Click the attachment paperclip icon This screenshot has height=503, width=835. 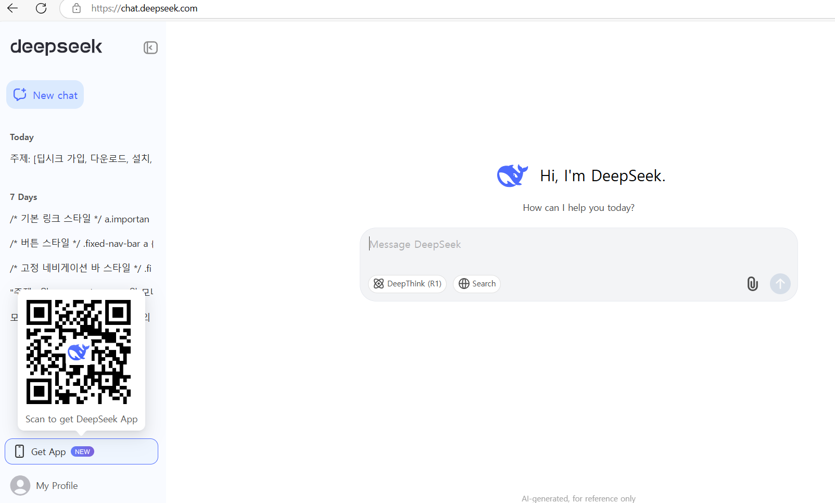coord(752,284)
